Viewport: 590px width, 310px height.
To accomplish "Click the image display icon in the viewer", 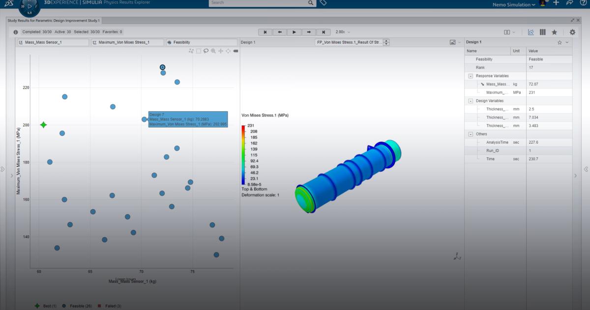I will 452,42.
